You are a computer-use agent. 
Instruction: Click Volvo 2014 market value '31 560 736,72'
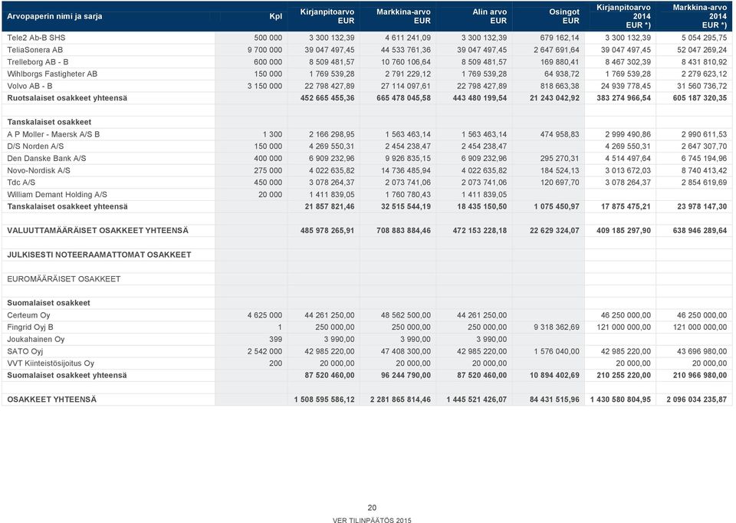(701, 86)
